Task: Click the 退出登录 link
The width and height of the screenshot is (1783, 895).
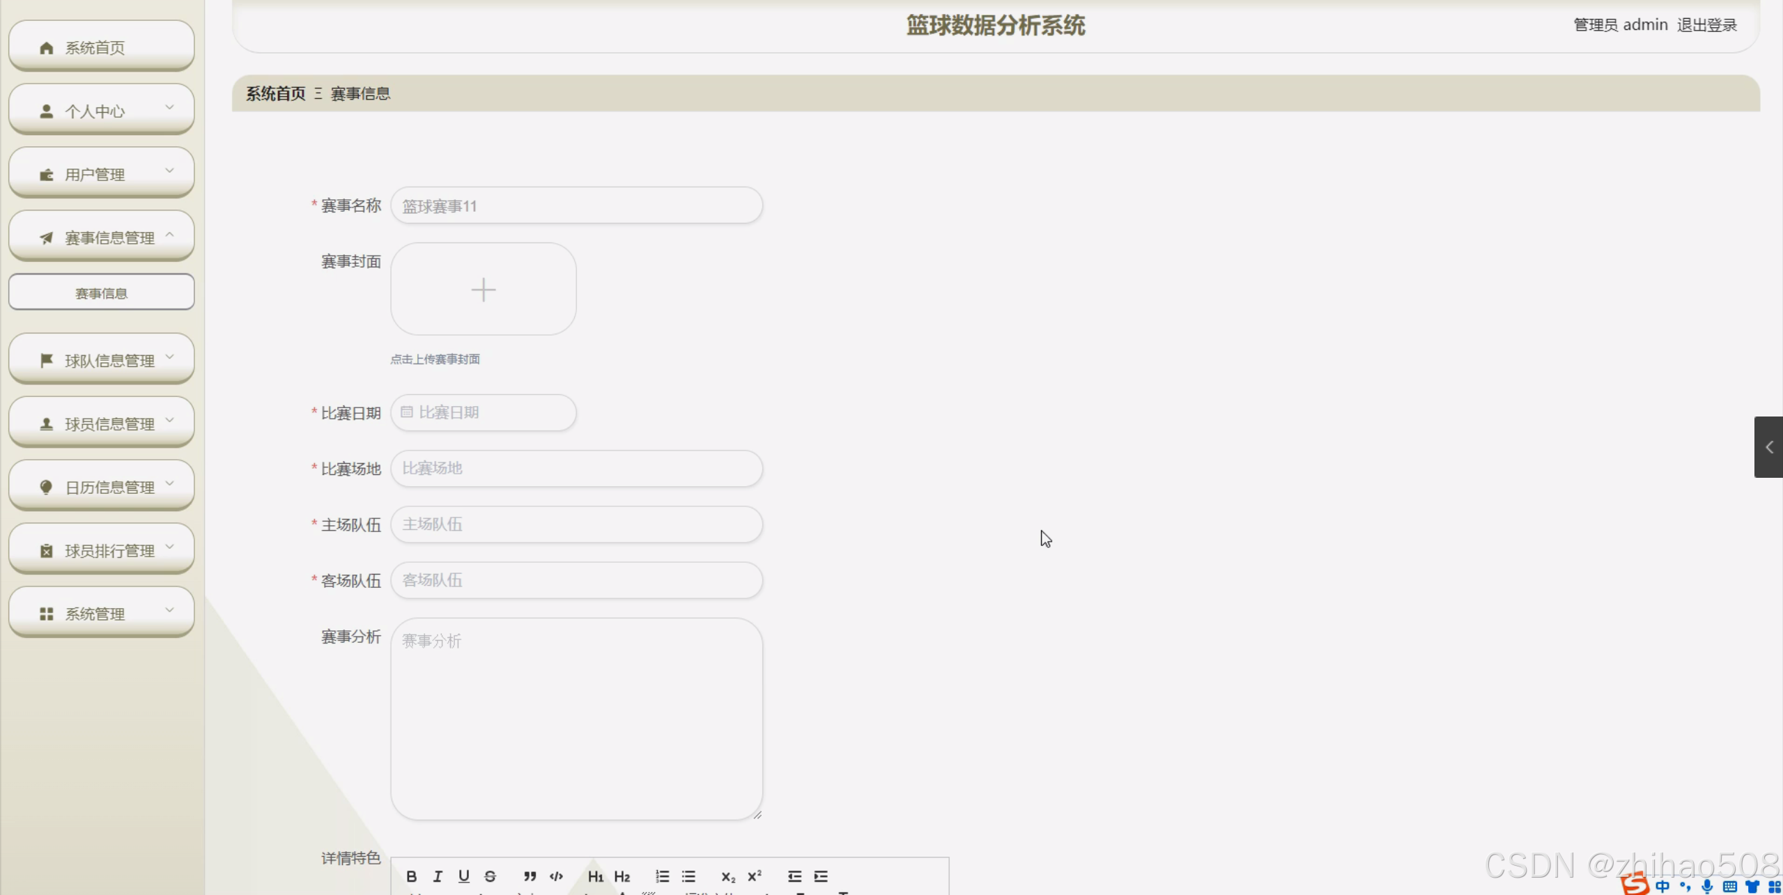Action: [x=1706, y=25]
